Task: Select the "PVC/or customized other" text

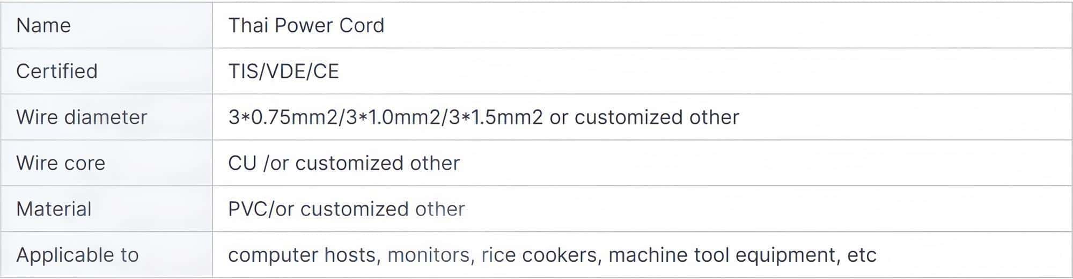Action: 346,209
